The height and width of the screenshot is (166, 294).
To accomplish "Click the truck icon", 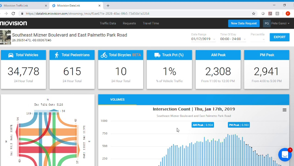I will [x=157, y=55].
